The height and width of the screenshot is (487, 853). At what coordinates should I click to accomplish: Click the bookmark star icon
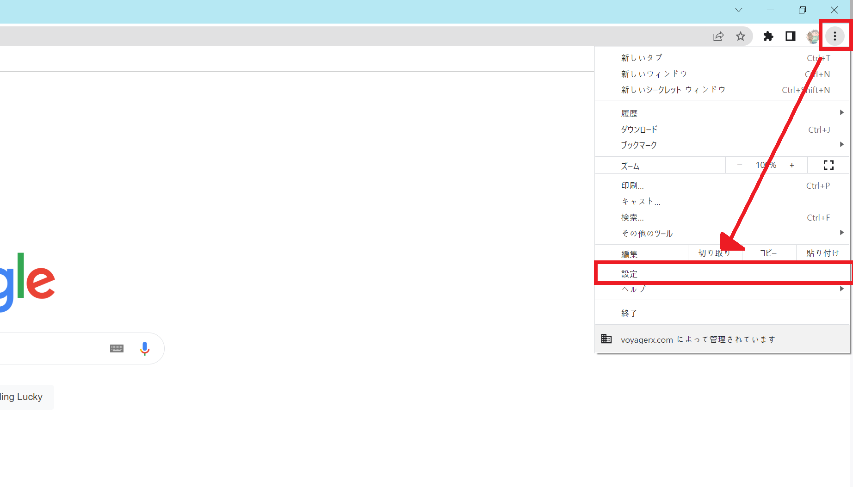click(x=741, y=36)
